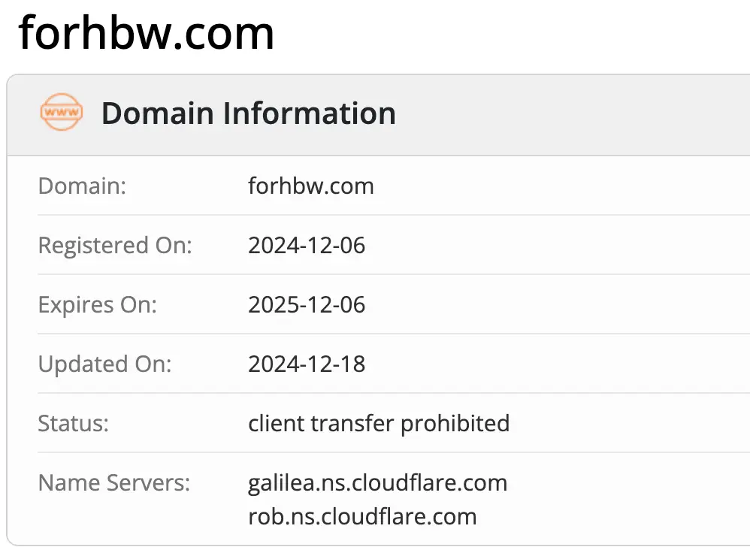Click updated date 2024-12-18
The height and width of the screenshot is (550, 750).
[x=307, y=364]
